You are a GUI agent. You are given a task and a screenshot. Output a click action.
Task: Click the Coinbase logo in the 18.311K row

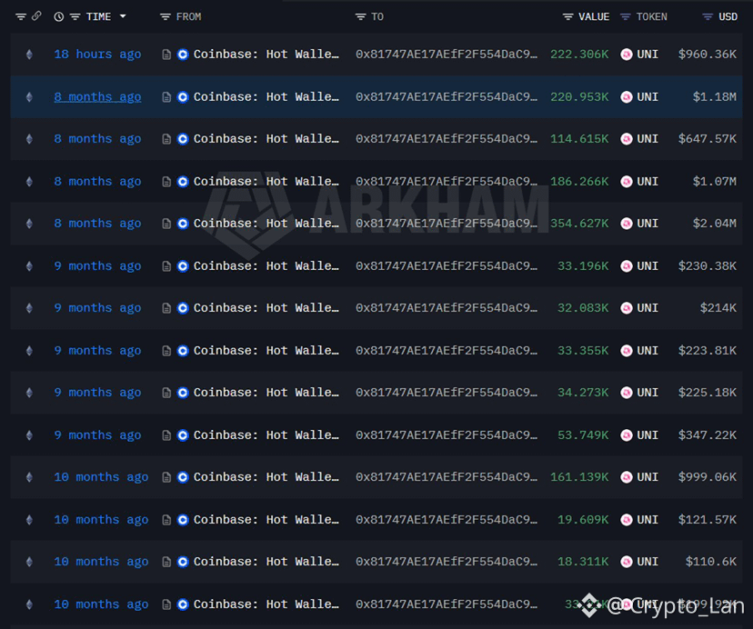click(x=183, y=562)
